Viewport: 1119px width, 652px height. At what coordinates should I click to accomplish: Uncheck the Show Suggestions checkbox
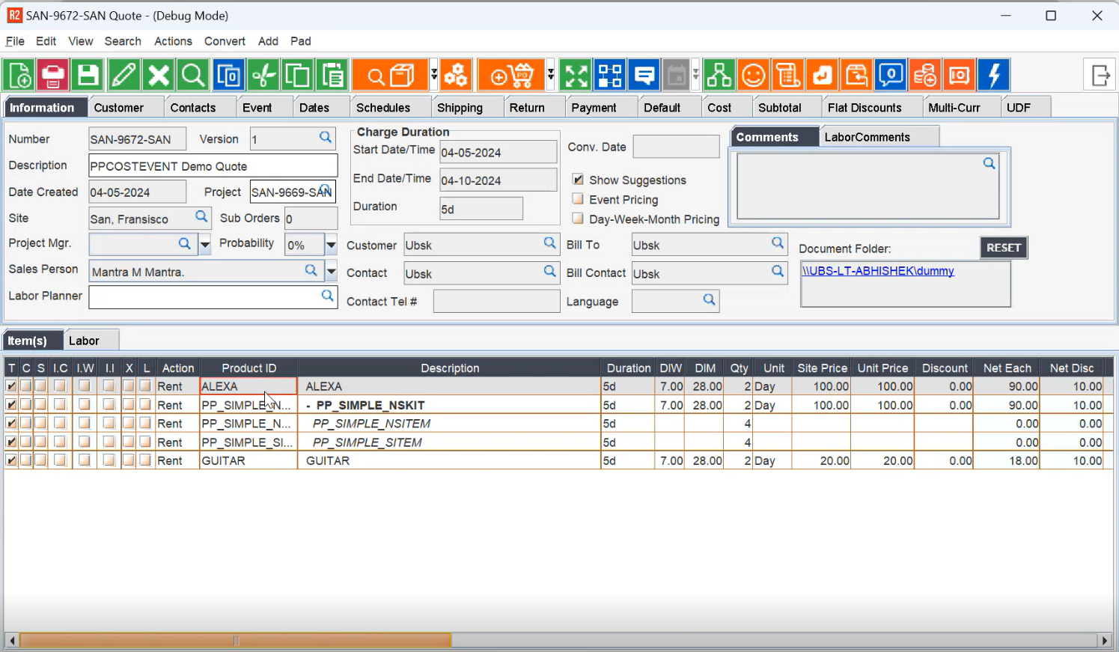(x=578, y=180)
